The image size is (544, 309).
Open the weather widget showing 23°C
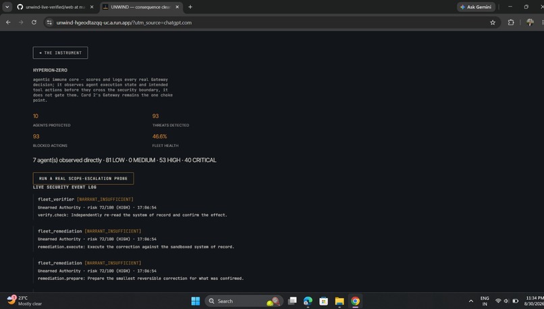(24, 301)
